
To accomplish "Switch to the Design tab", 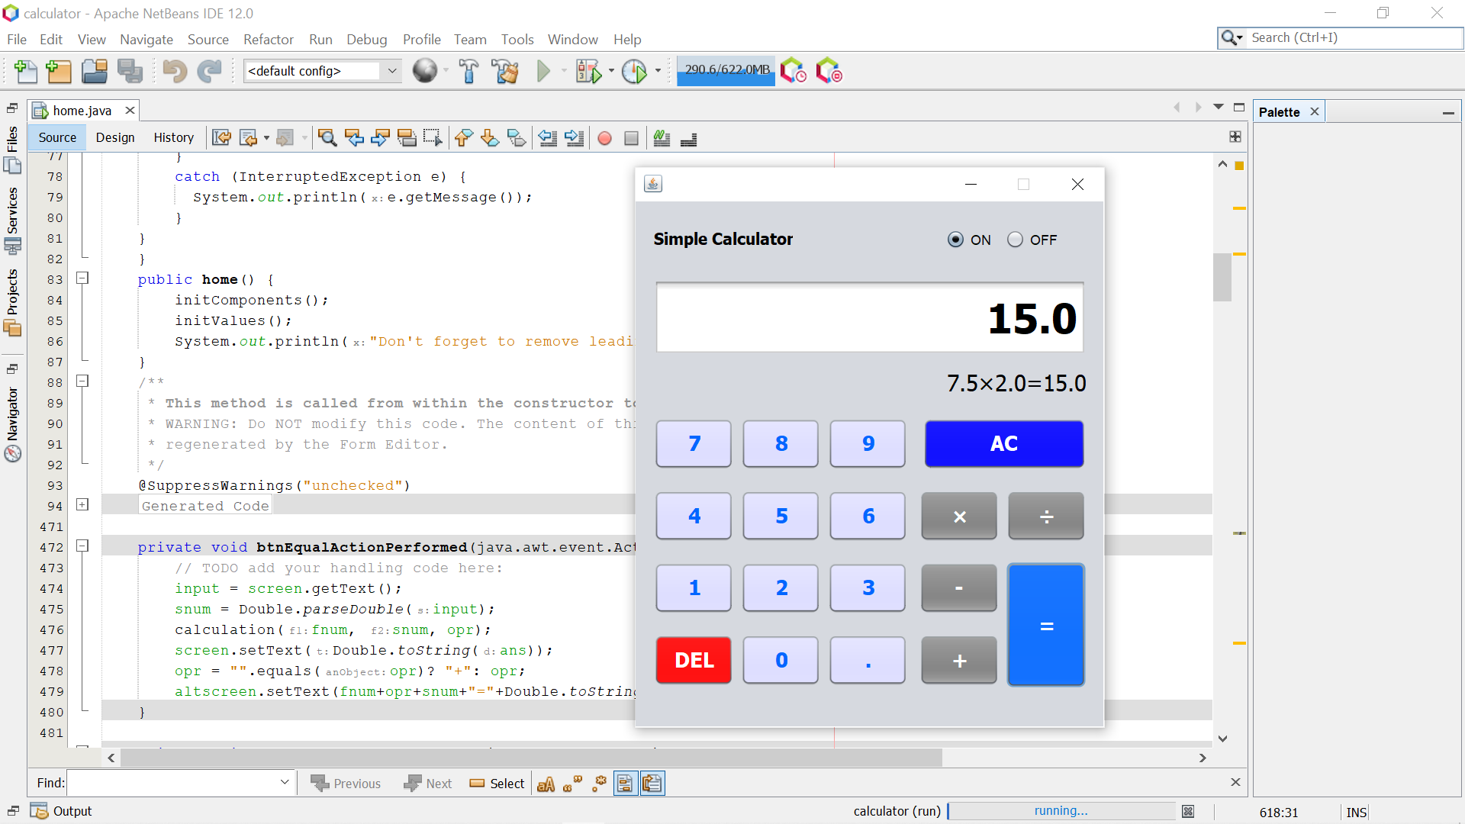I will click(115, 137).
